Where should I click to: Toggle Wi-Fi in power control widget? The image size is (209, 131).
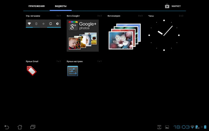pyautogui.click(x=29, y=24)
